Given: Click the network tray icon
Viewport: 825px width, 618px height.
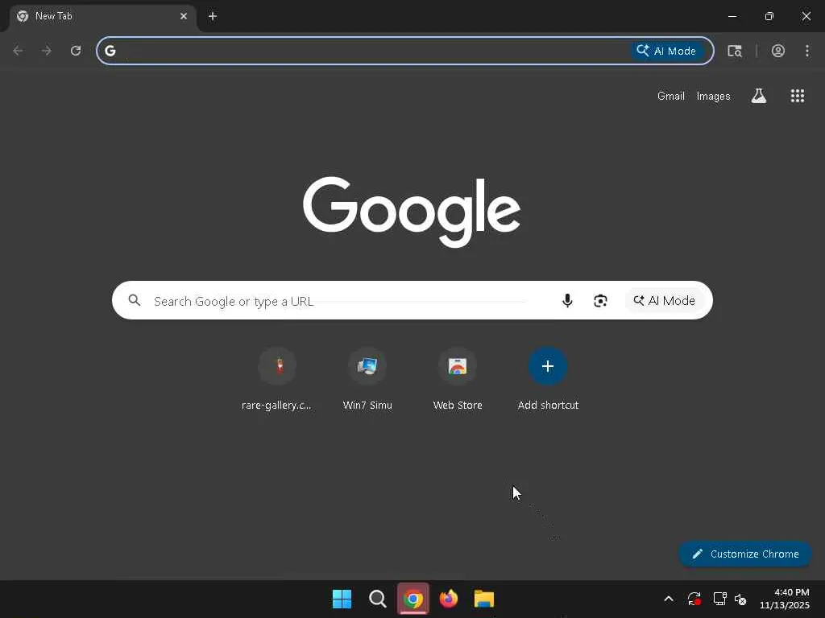Looking at the screenshot, I should pyautogui.click(x=719, y=599).
